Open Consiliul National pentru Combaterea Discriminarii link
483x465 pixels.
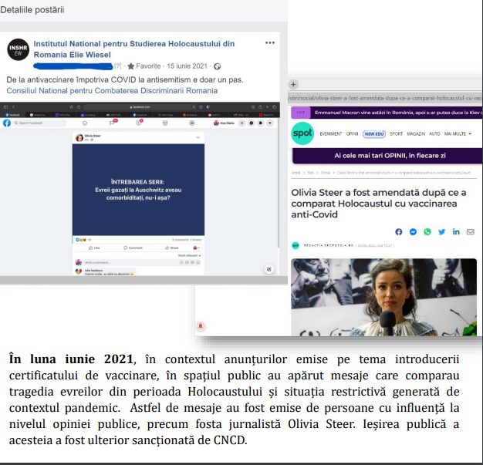pos(112,91)
